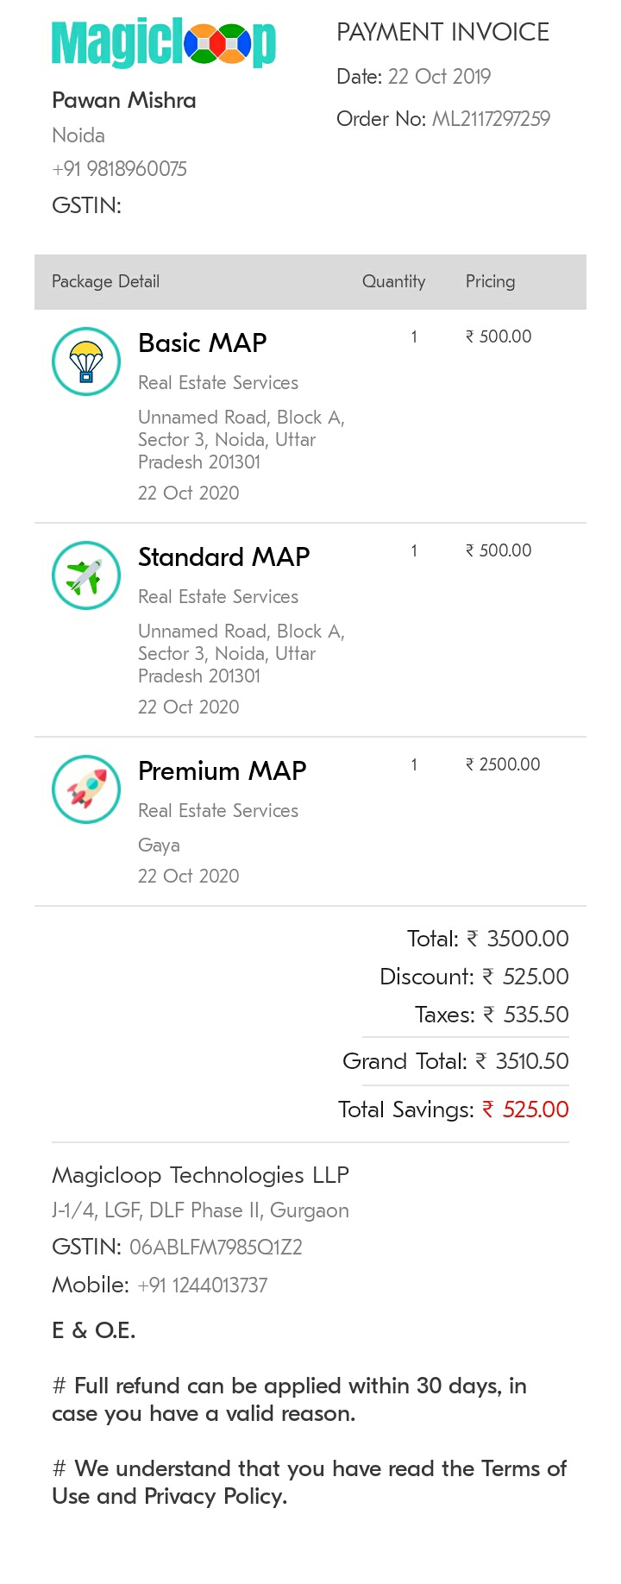The height and width of the screenshot is (1584, 621).
Task: Click the Pricing column header
Action: click(490, 281)
